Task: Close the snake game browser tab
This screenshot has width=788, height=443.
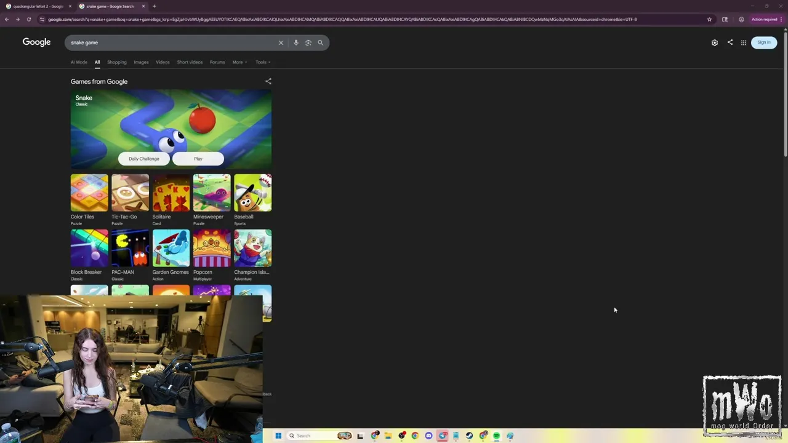Action: (143, 6)
